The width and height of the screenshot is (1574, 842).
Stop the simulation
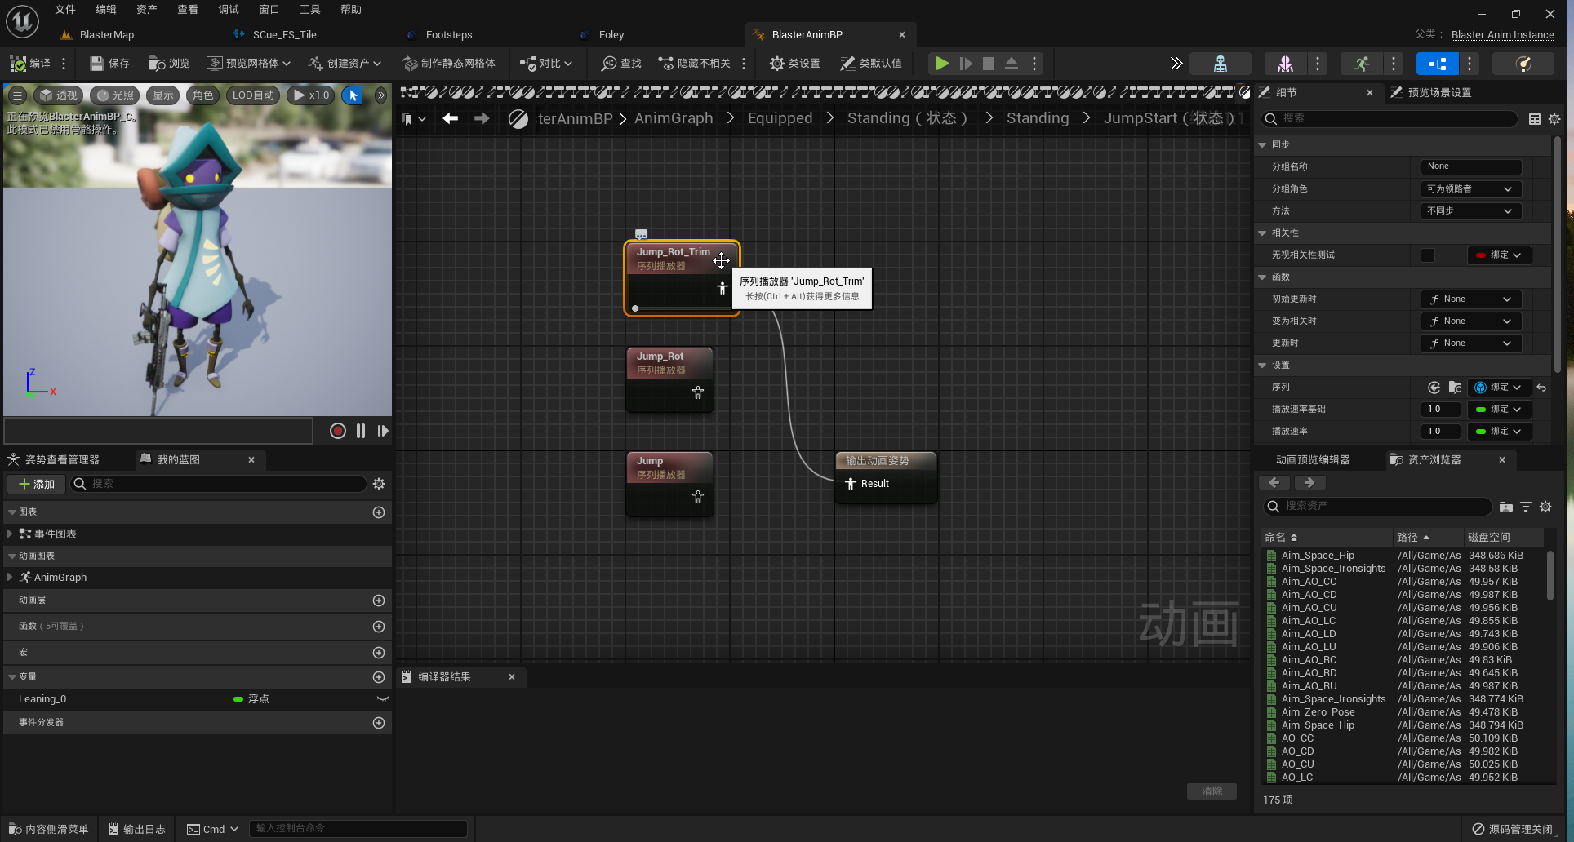989,63
